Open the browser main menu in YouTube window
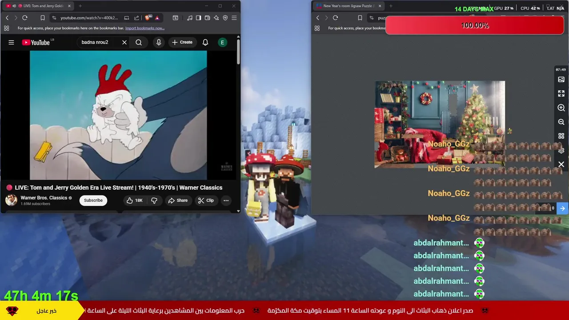Image resolution: width=569 pixels, height=320 pixels. pos(234,18)
